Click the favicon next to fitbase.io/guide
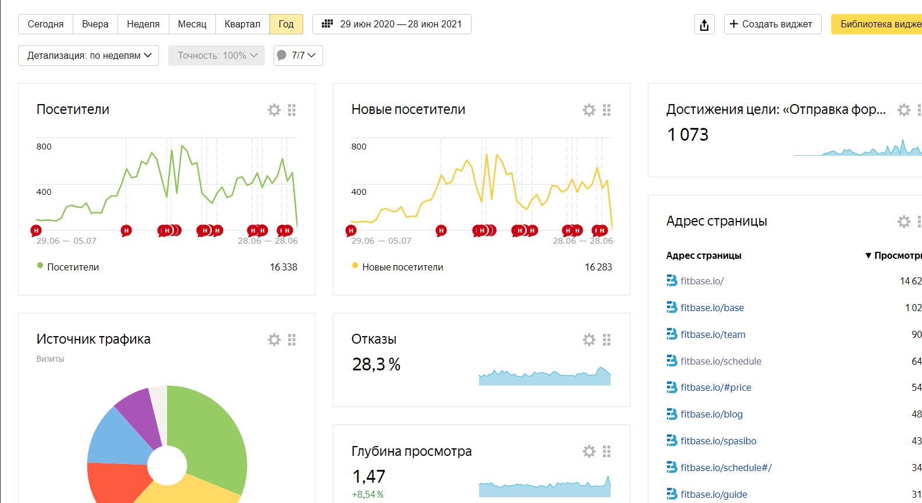This screenshot has height=503, width=922. click(x=672, y=494)
